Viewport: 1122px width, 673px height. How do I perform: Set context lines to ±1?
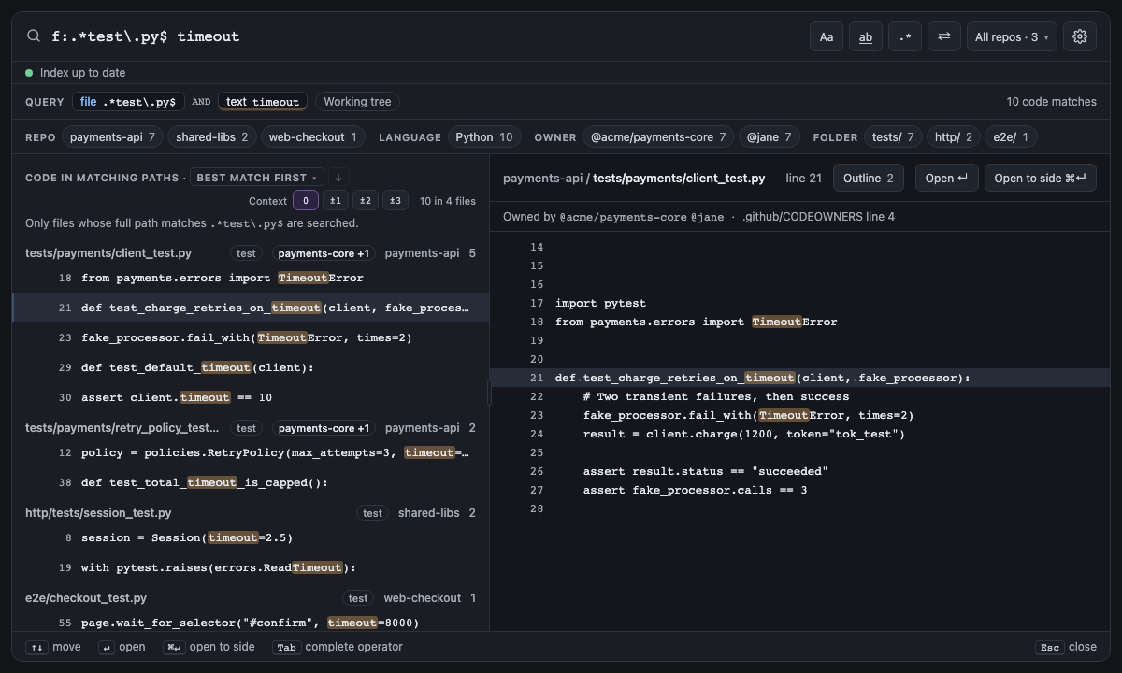point(336,201)
